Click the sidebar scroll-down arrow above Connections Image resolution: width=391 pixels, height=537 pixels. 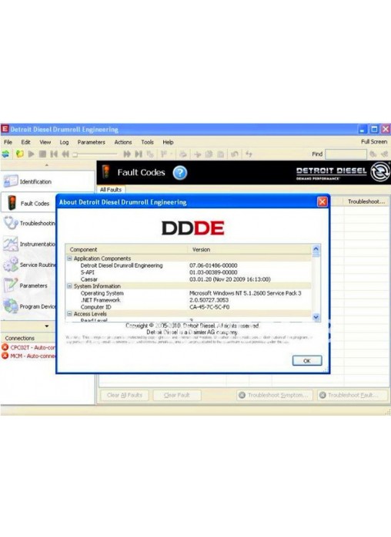(x=47, y=326)
